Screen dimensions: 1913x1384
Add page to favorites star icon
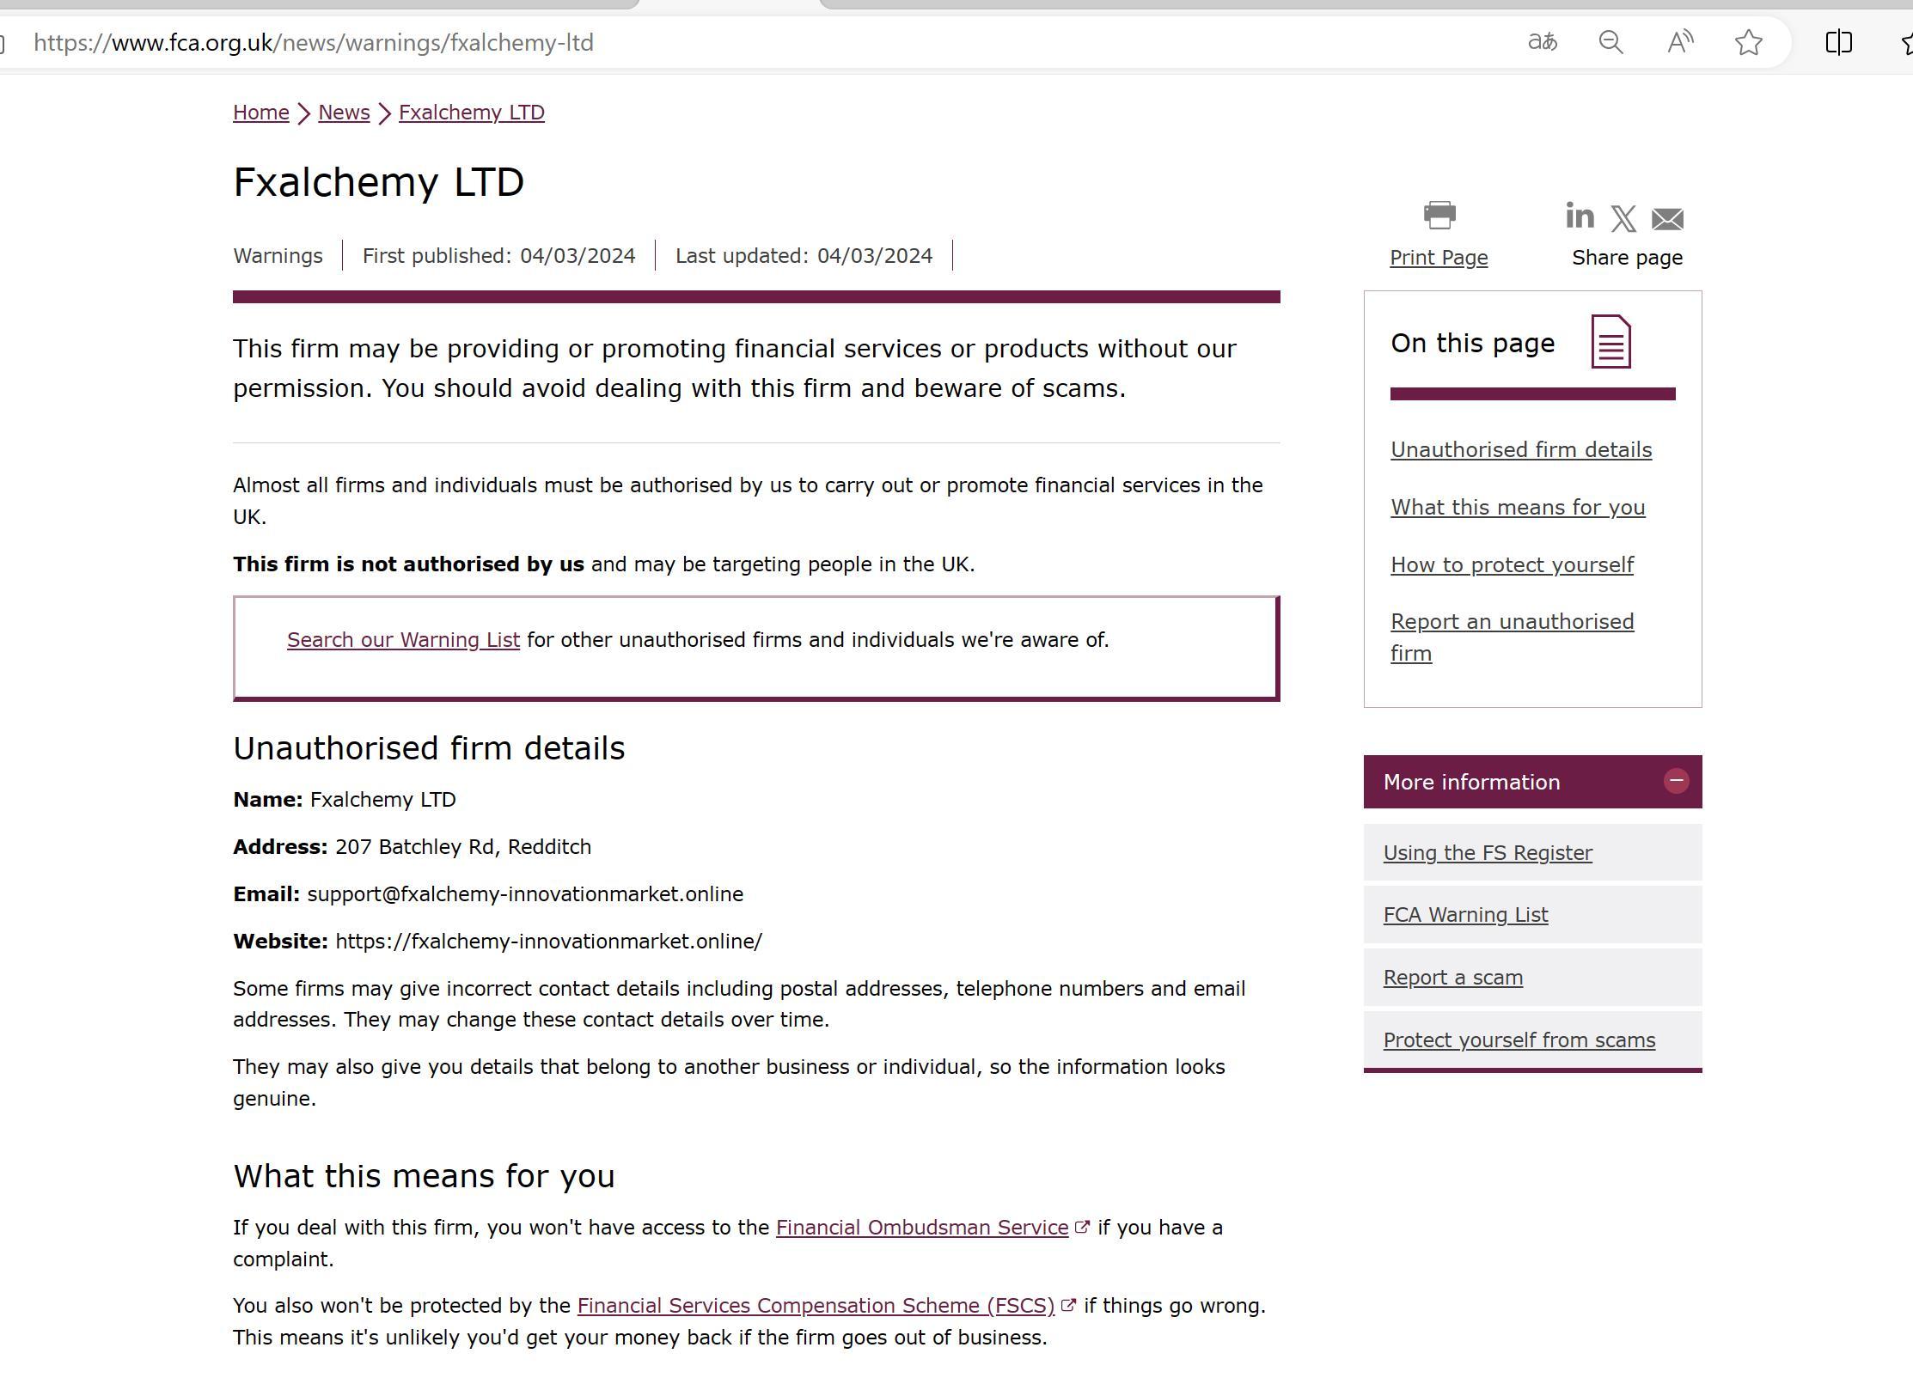pyautogui.click(x=1748, y=42)
